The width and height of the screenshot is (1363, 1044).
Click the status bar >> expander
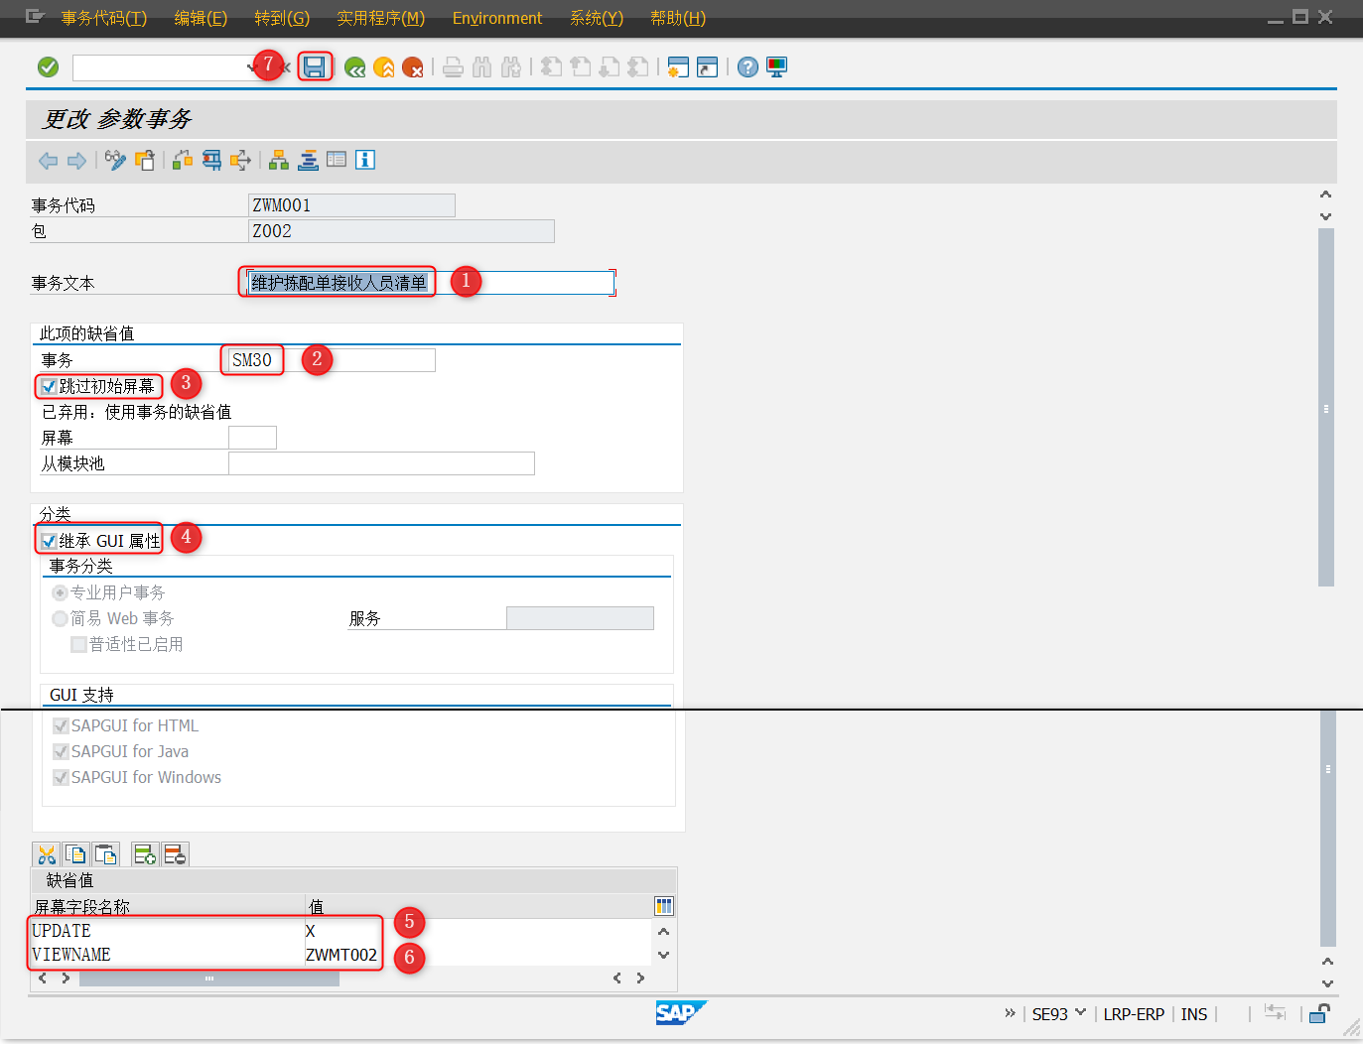click(x=1011, y=1013)
